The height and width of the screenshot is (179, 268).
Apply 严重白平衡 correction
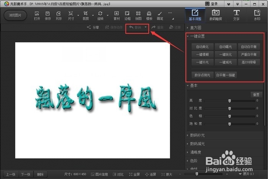tap(249, 54)
